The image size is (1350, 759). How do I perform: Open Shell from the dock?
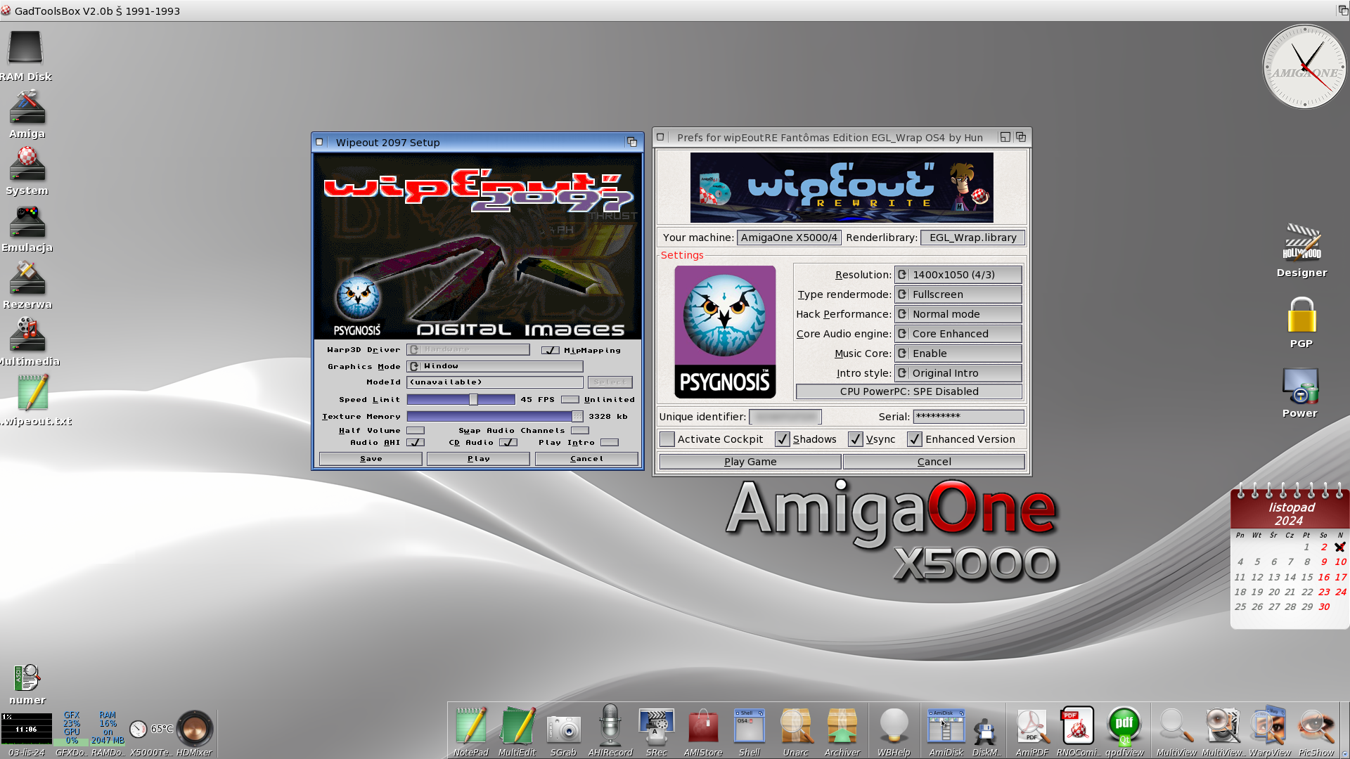[x=749, y=727]
